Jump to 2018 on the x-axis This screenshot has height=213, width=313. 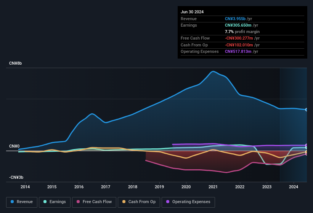(133, 187)
